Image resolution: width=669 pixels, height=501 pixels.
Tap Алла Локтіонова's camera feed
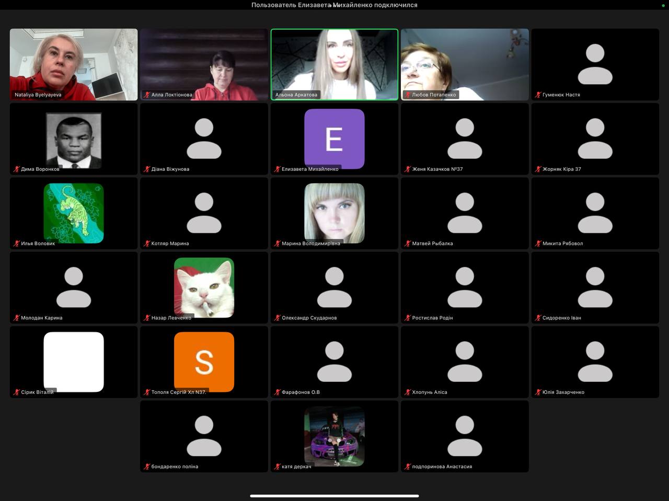(204, 63)
